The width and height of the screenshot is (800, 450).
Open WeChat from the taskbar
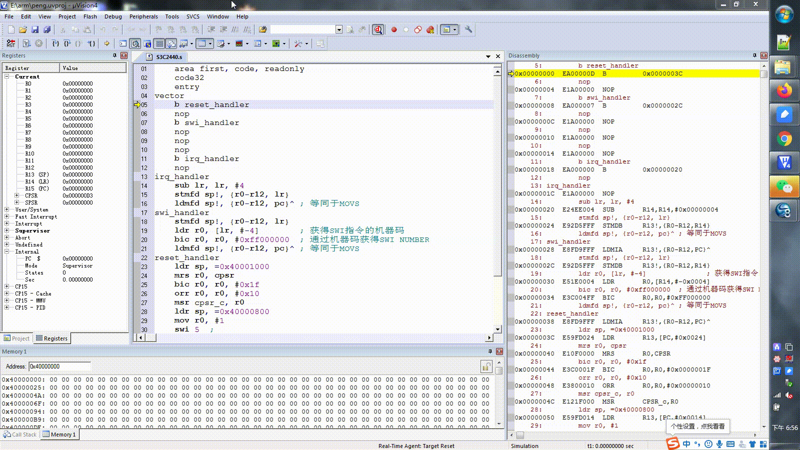[x=784, y=187]
